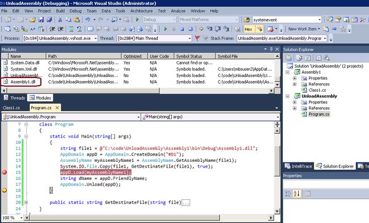Toggle Alphabetical sort in Properties panel
369x223 pixels.
(296, 194)
